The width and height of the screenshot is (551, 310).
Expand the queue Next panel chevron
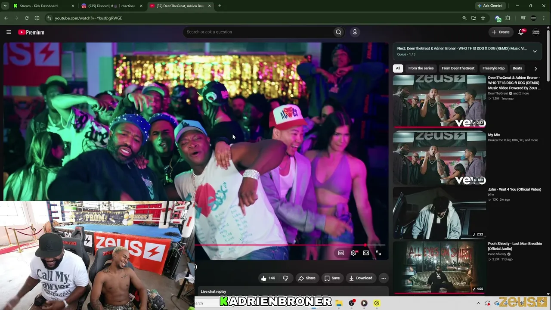(535, 51)
